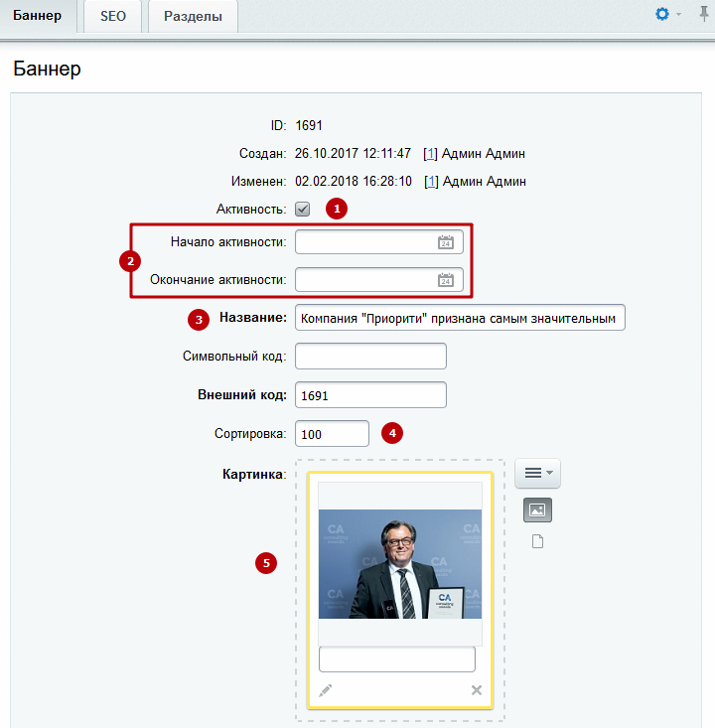715x728 pixels.
Task: Open user link [1] in Создан row
Action: tap(430, 154)
